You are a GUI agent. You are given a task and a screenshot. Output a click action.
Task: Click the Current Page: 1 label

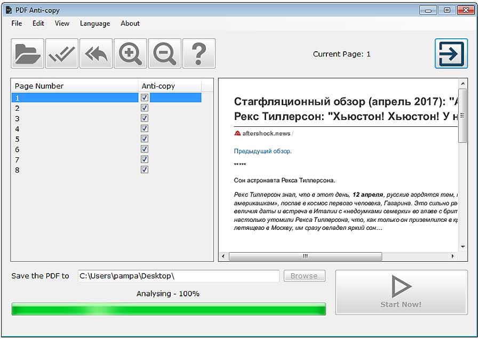tap(342, 54)
